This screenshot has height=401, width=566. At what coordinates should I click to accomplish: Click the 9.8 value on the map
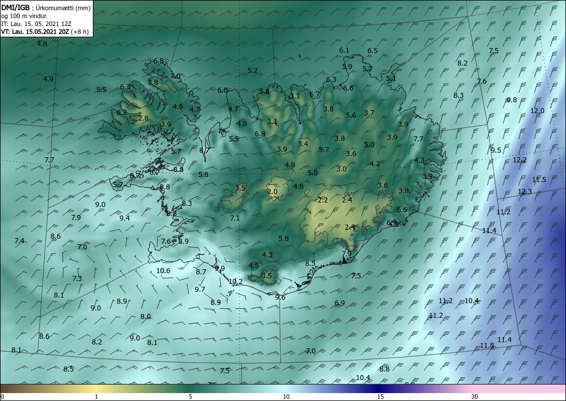[x=512, y=100]
